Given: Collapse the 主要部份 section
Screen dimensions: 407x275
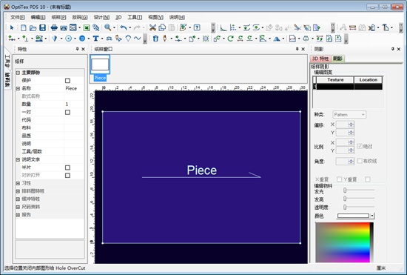Looking at the screenshot, I should pos(18,73).
